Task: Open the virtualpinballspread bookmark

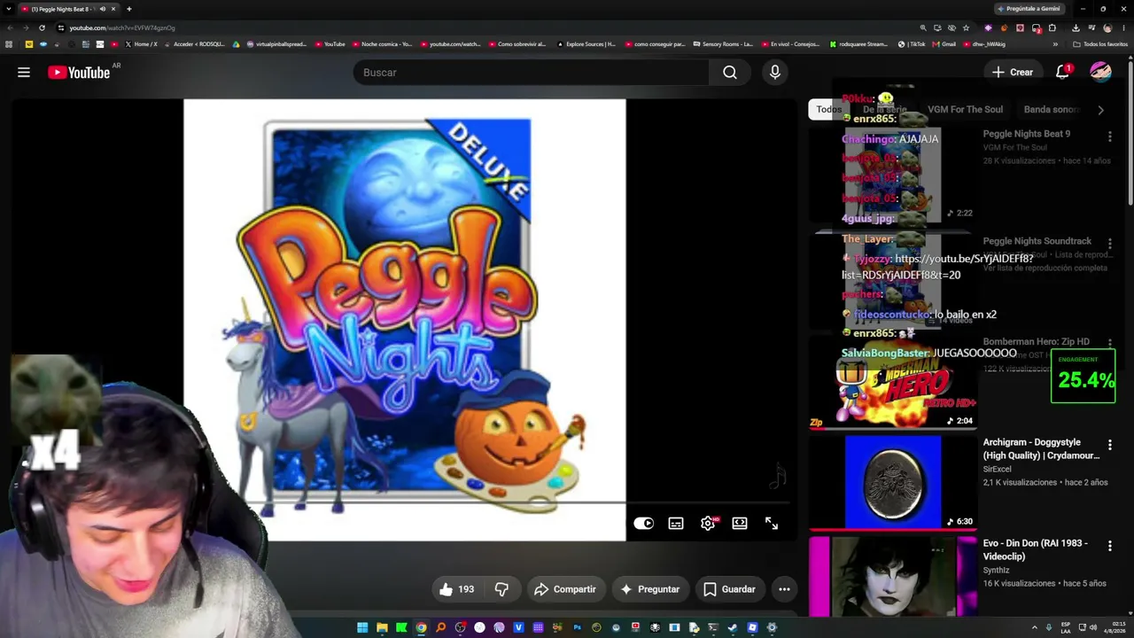Action: pyautogui.click(x=276, y=44)
